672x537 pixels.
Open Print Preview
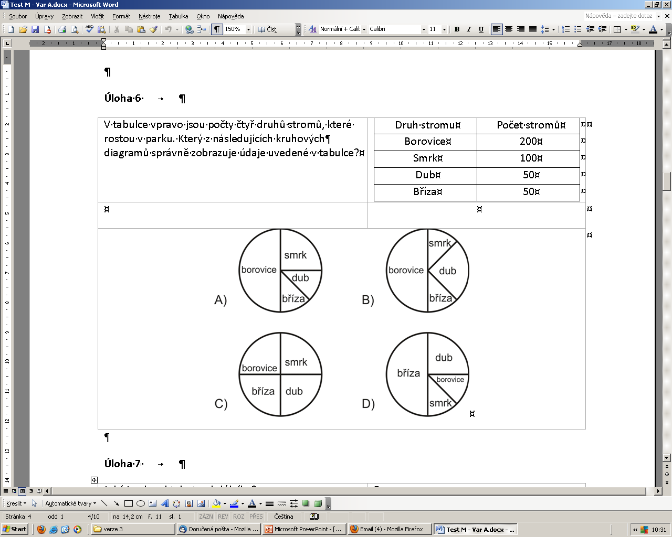[x=74, y=29]
